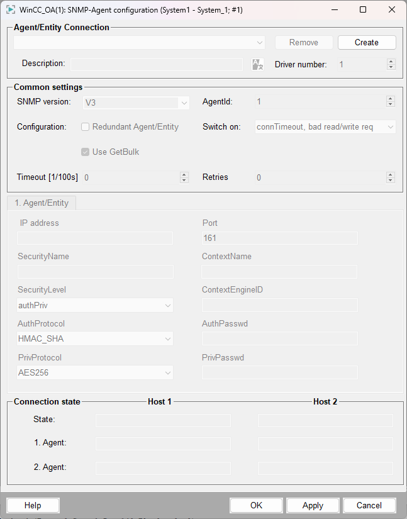
Task: Click the Cancel button
Action: click(x=369, y=505)
